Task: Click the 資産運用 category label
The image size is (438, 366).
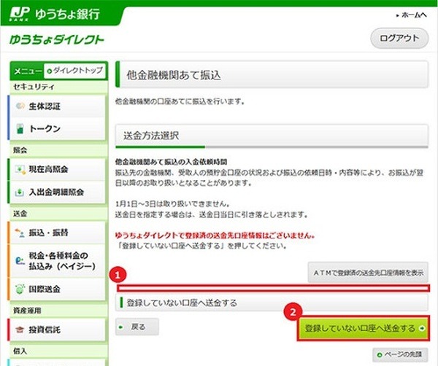Action: click(x=27, y=310)
